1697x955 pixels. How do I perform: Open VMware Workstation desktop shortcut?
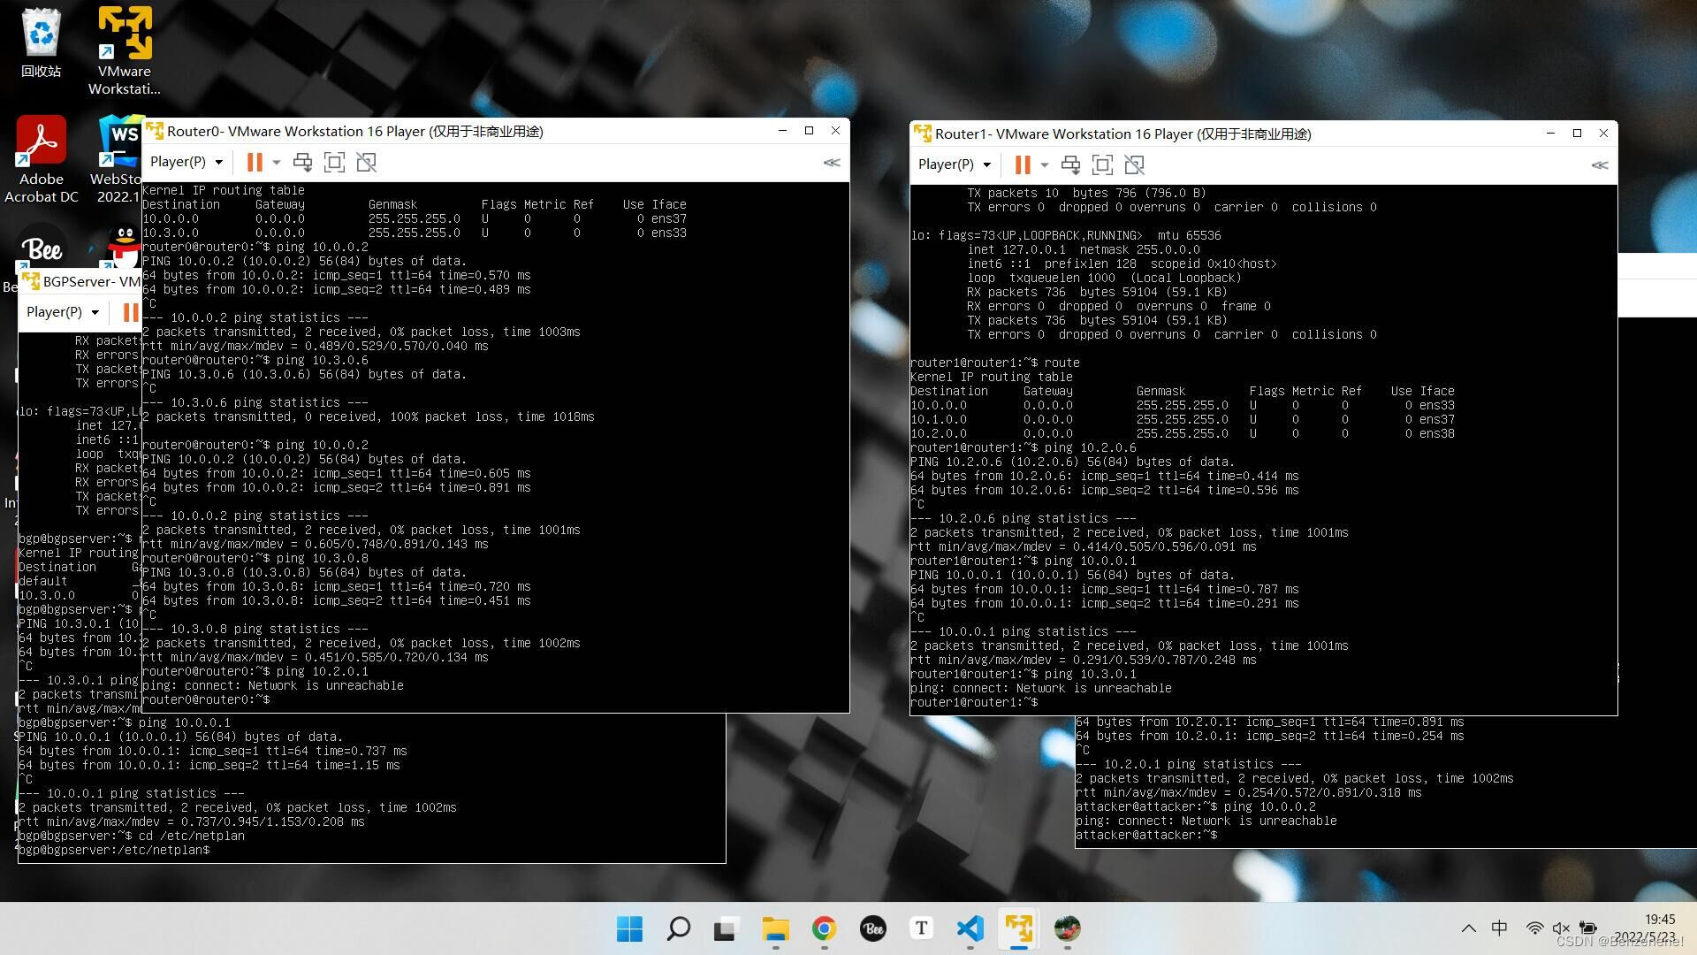(125, 50)
